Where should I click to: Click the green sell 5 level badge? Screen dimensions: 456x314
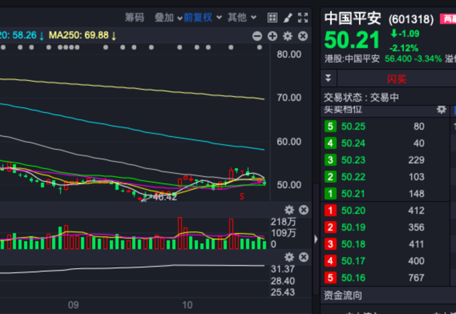pyautogui.click(x=330, y=127)
